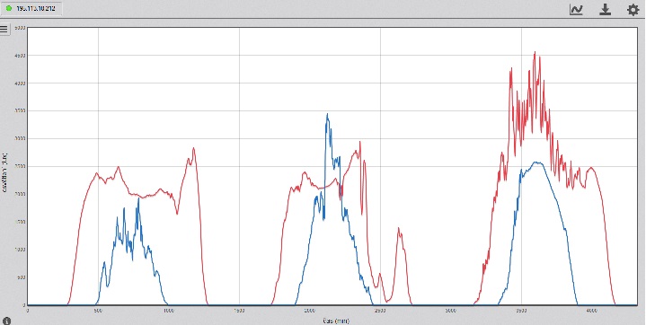Click the highest red peak in the chart

(535, 52)
